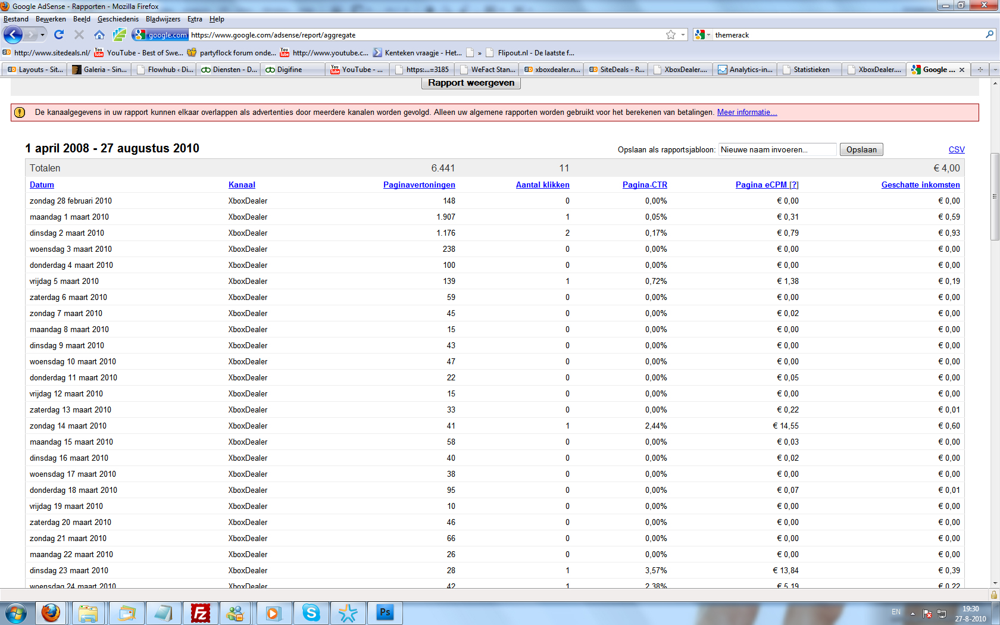Viewport: 1000px width, 625px height.
Task: Switch to the SiteDeals tab
Action: pyautogui.click(x=616, y=70)
